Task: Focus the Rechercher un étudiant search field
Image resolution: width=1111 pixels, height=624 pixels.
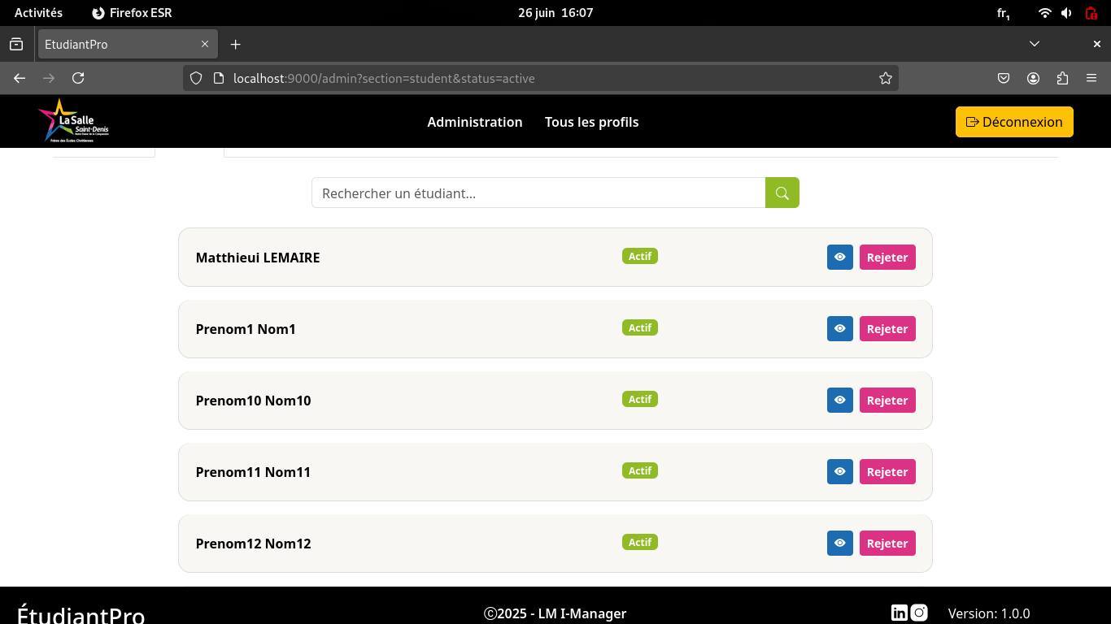Action: coord(538,193)
